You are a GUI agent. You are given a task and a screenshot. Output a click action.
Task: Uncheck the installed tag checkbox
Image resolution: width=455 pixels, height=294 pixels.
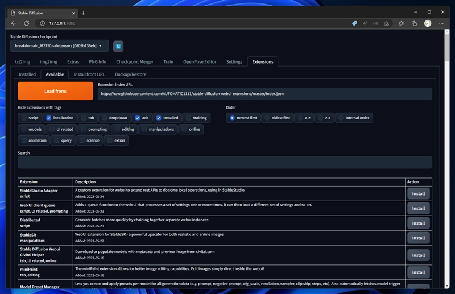click(159, 118)
